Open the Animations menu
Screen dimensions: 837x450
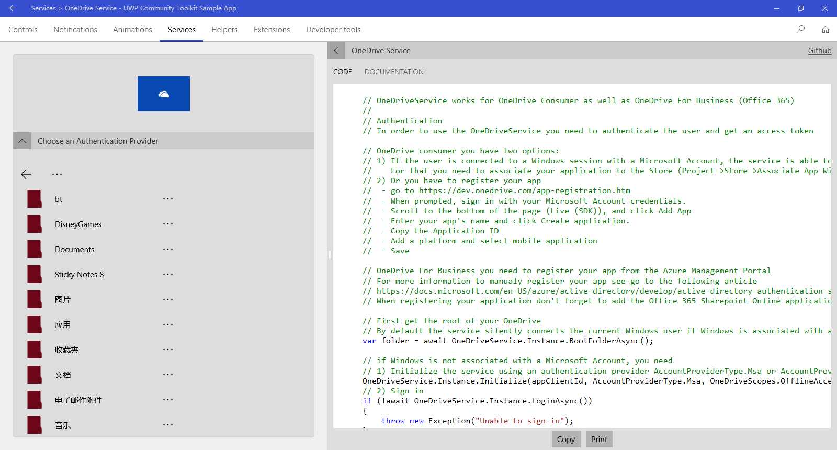pyautogui.click(x=132, y=30)
